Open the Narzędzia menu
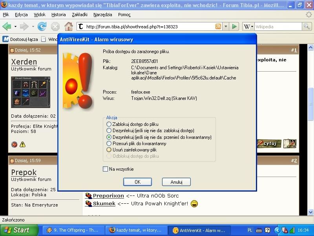This screenshot has width=314, height=236. pos(103,15)
